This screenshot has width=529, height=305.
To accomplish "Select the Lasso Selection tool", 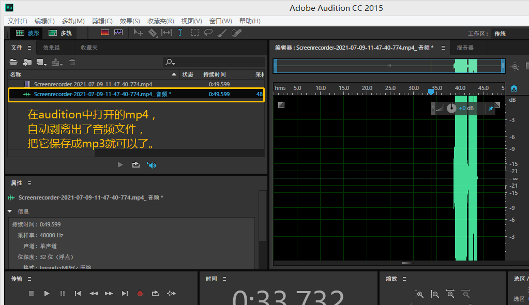I will tap(208, 33).
